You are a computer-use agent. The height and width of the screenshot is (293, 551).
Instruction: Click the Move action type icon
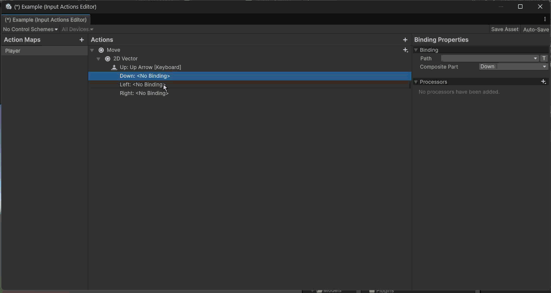click(101, 50)
